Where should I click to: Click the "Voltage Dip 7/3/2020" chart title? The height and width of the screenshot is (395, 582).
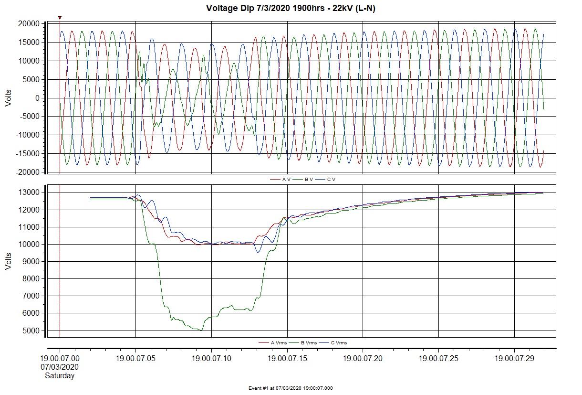click(291, 8)
